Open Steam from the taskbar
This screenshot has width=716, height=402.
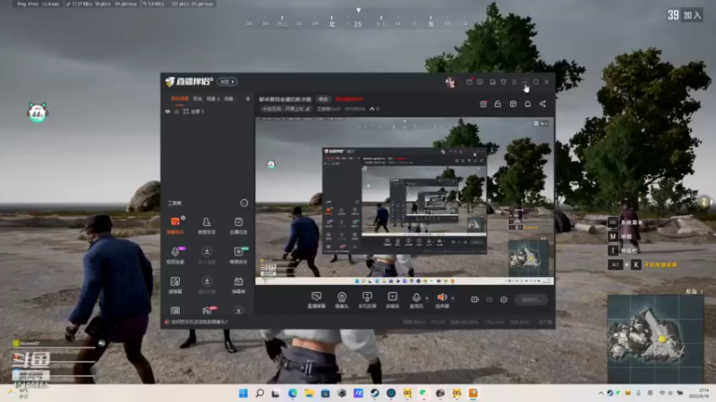point(374,393)
